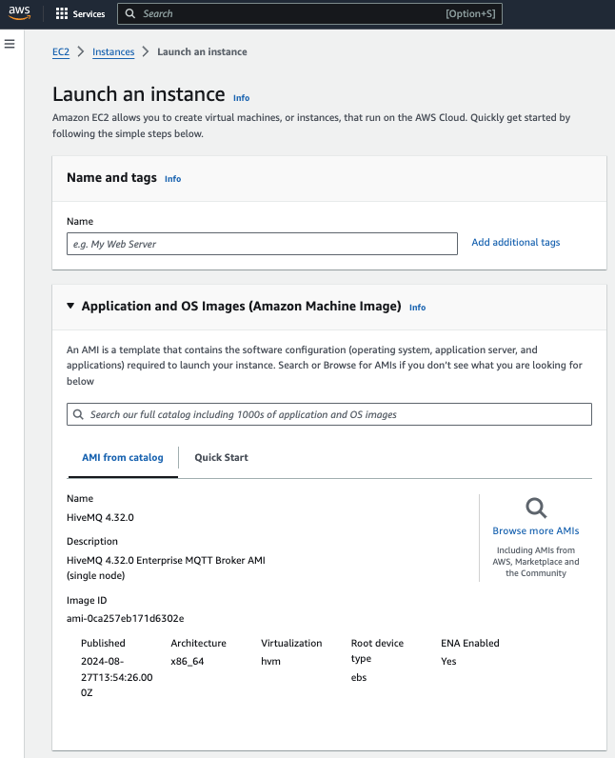This screenshot has height=758, width=615.
Task: Click the magnifier in top search bar
Action: pyautogui.click(x=130, y=13)
